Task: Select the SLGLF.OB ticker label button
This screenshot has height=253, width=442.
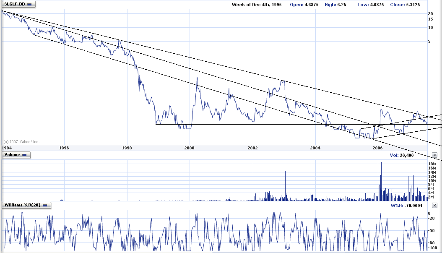Action: pos(15,4)
